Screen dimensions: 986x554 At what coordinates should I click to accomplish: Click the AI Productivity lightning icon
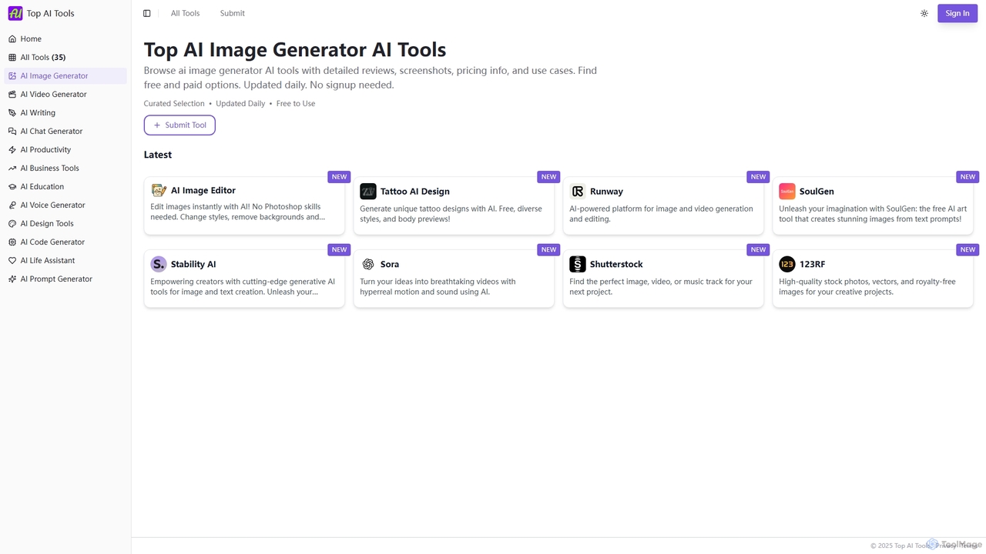tap(12, 149)
